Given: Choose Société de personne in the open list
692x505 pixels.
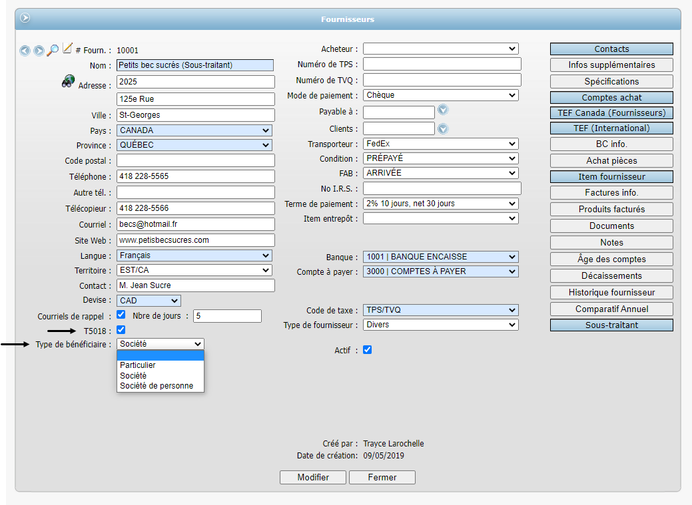Looking at the screenshot, I should [157, 386].
